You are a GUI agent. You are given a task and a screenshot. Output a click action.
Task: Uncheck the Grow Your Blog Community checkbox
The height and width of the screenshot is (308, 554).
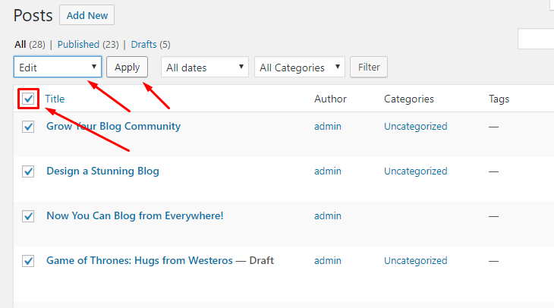coord(28,127)
